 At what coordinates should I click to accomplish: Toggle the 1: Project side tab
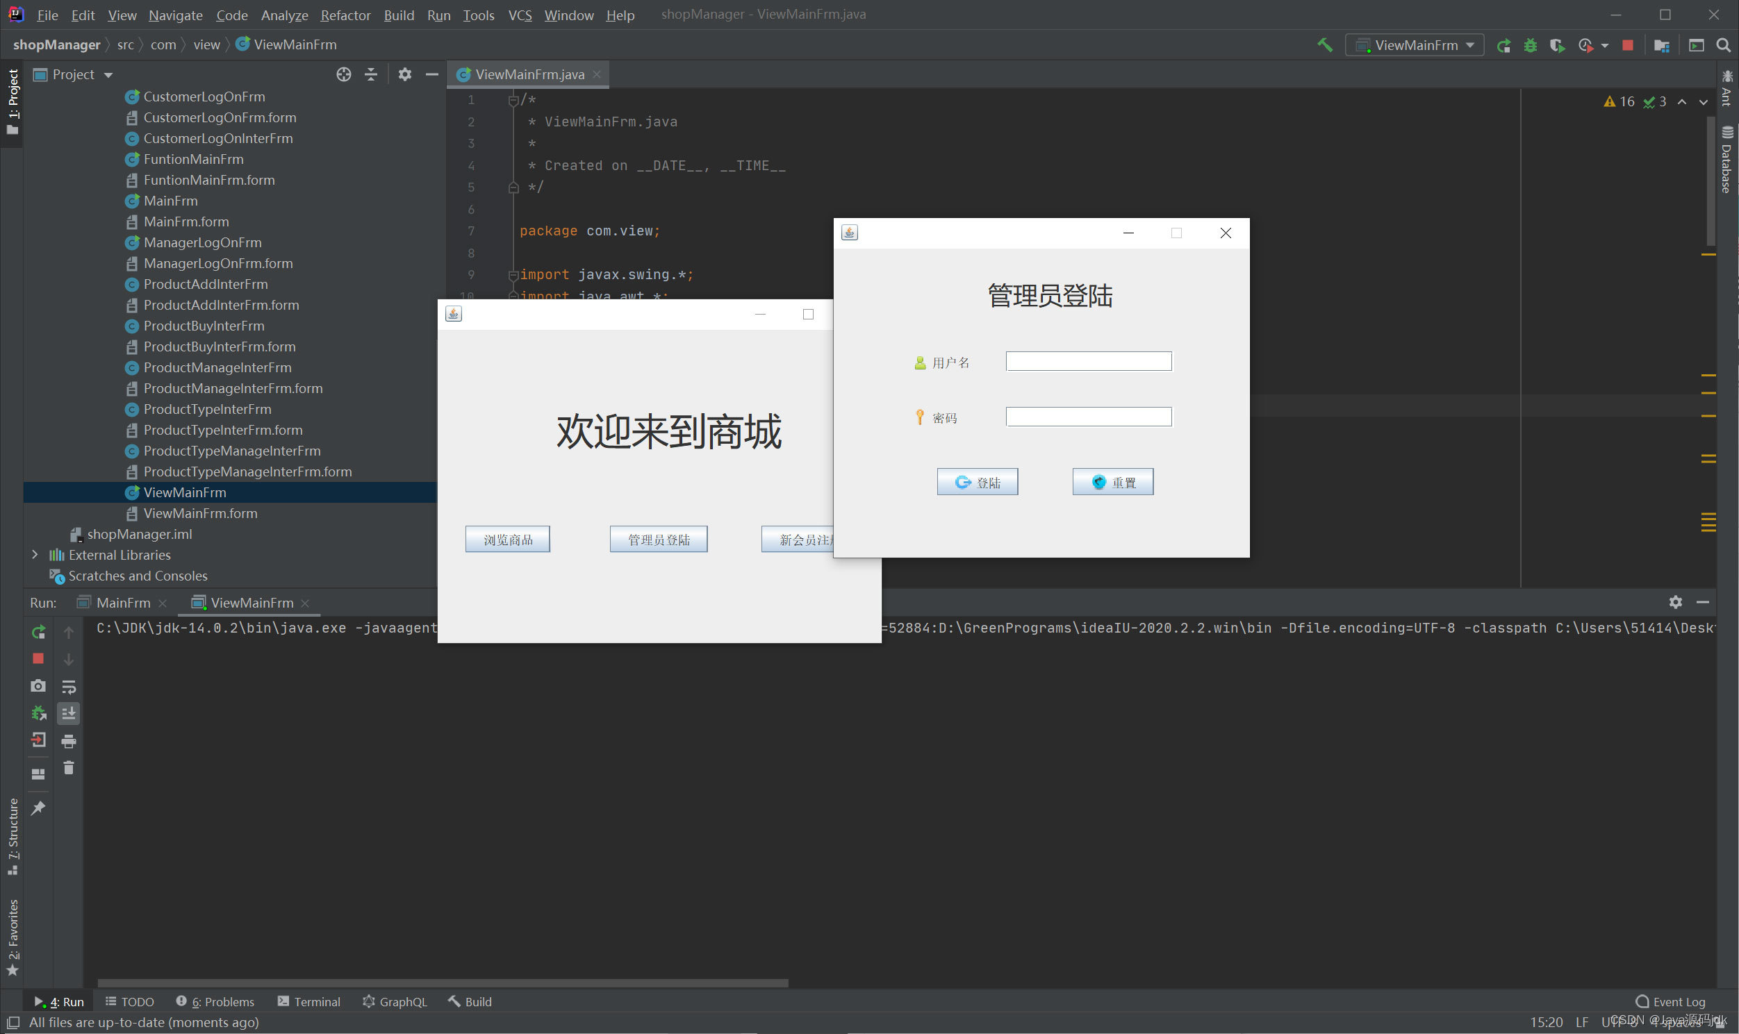(x=12, y=102)
